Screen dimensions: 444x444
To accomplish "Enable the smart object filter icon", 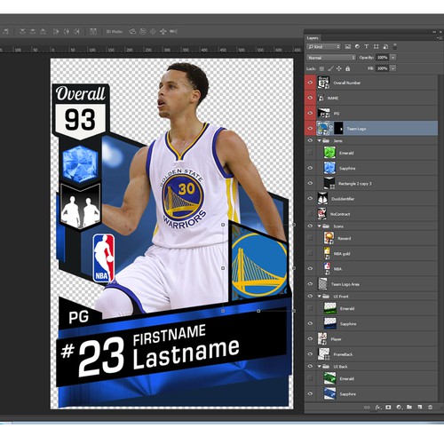I will coord(385,46).
